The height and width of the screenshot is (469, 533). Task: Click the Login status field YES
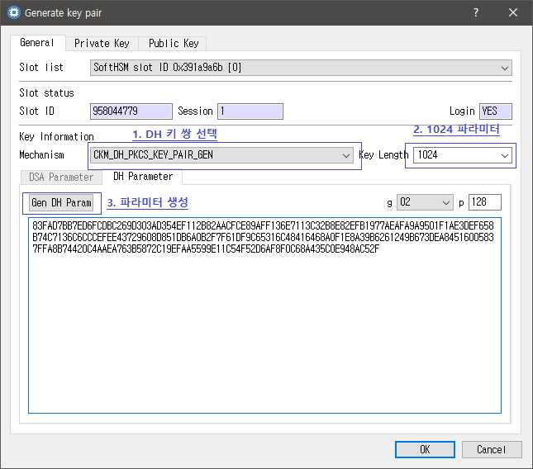[x=496, y=111]
